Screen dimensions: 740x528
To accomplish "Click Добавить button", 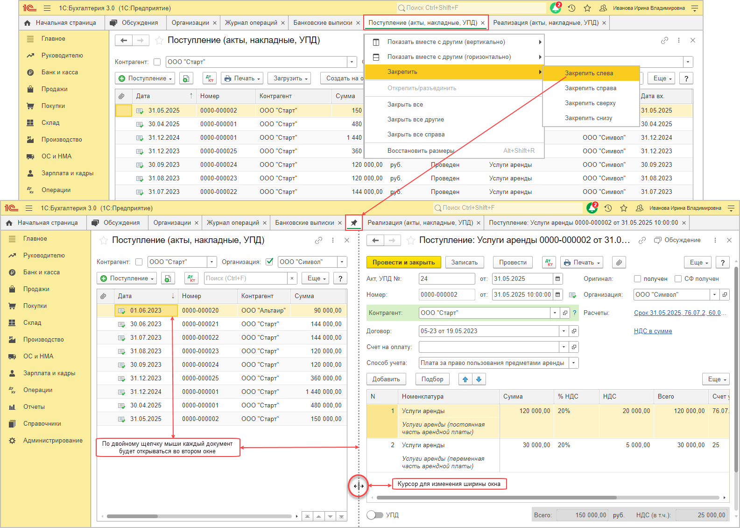I will [x=386, y=379].
